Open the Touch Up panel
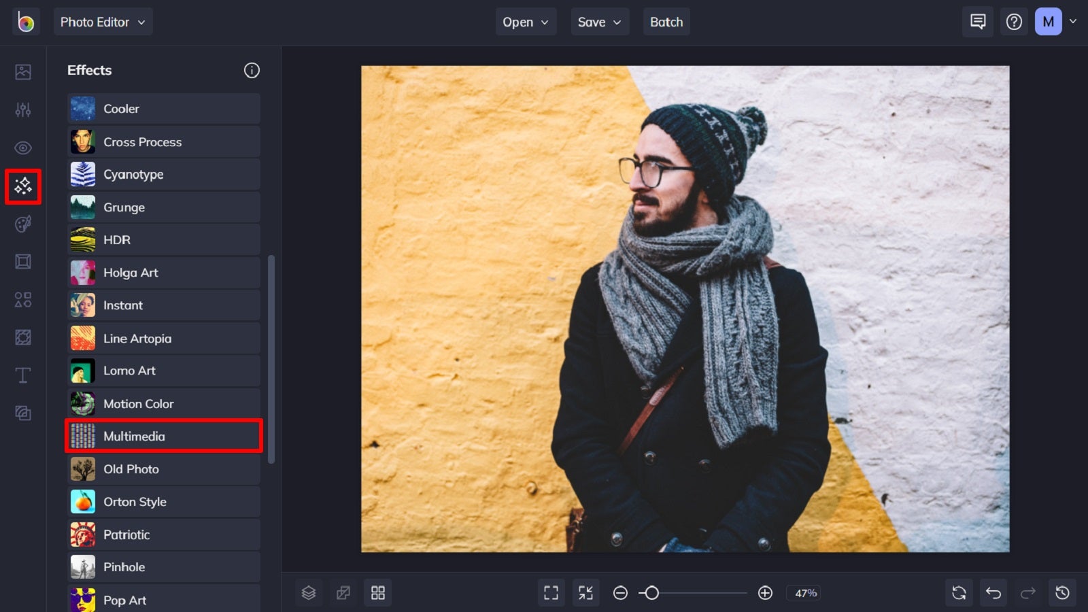Viewport: 1088px width, 612px height. pos(23,148)
